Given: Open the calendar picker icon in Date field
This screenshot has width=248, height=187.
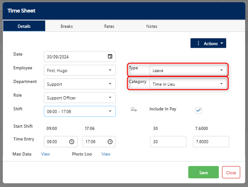Looking at the screenshot, I should point(110,56).
